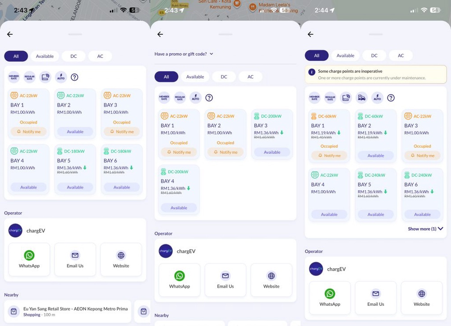This screenshot has width=451, height=326.
Task: Select the DC filter on the left screen
Action: [x=74, y=56]
